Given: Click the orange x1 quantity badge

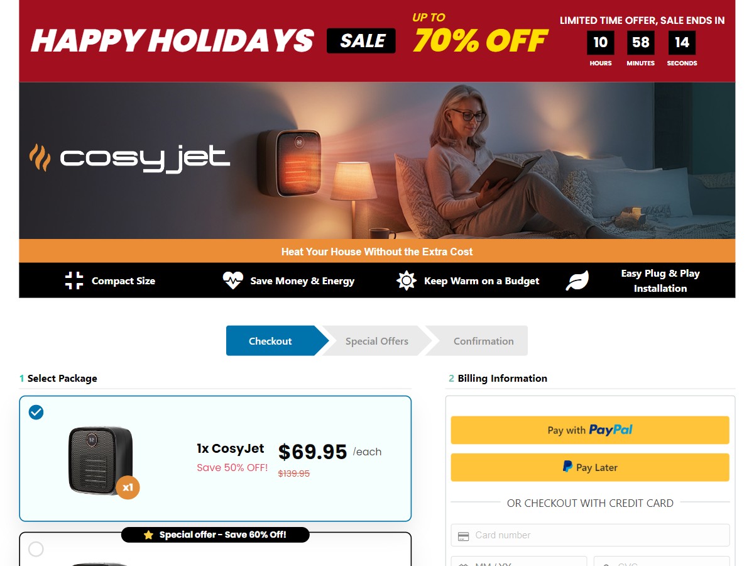Looking at the screenshot, I should point(128,487).
